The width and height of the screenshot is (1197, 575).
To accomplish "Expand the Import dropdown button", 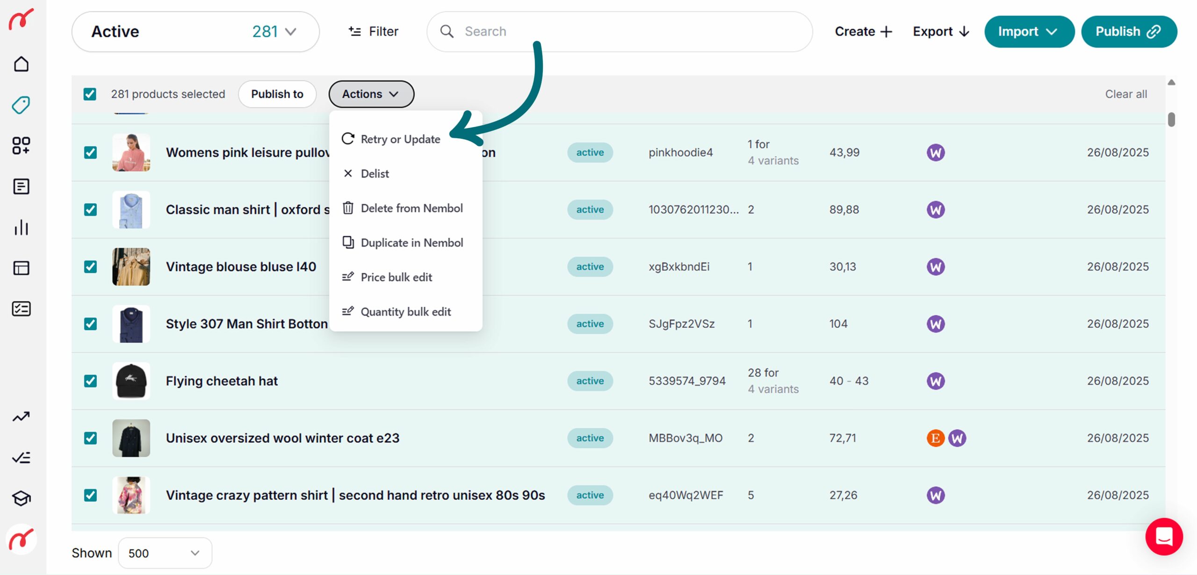I will coord(1029,32).
